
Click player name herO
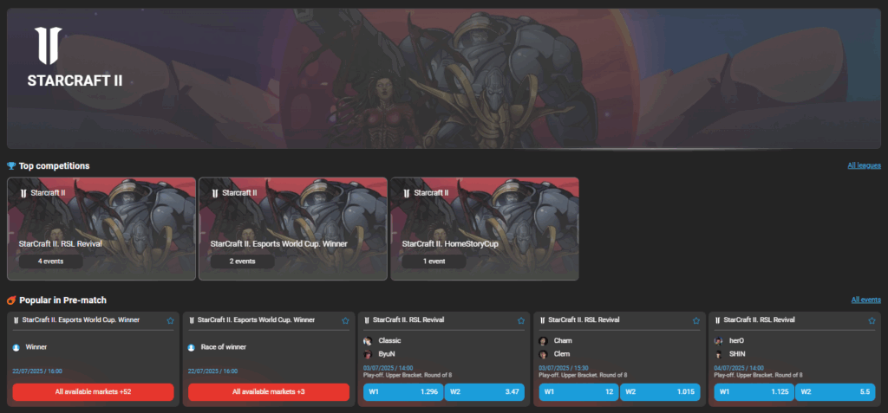pos(737,341)
